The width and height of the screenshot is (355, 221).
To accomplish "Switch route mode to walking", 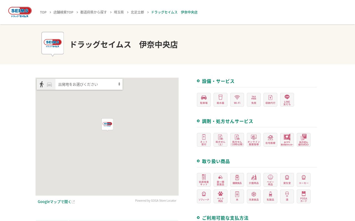I will pos(42,84).
